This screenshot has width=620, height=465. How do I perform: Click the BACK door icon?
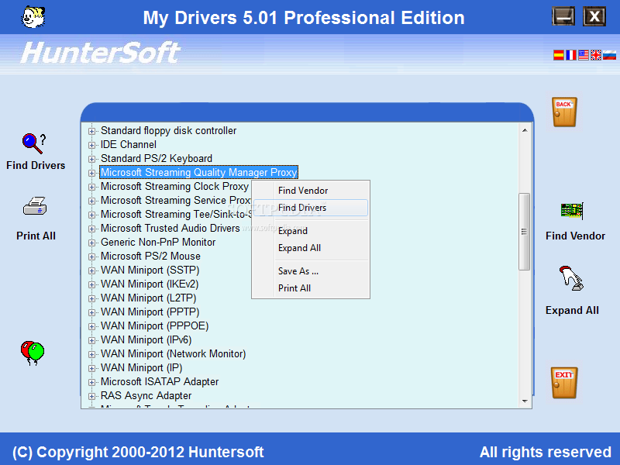pyautogui.click(x=564, y=112)
